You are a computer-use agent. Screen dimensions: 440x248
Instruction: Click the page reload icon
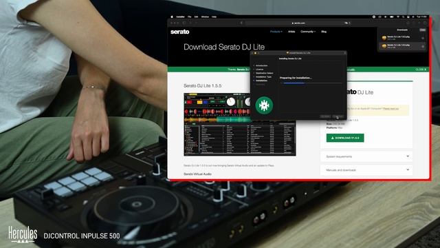coord(349,23)
